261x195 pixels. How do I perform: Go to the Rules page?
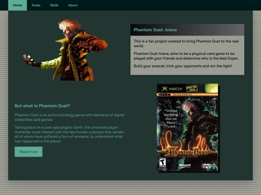36,5
